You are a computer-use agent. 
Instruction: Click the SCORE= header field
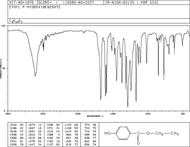point(52,2)
